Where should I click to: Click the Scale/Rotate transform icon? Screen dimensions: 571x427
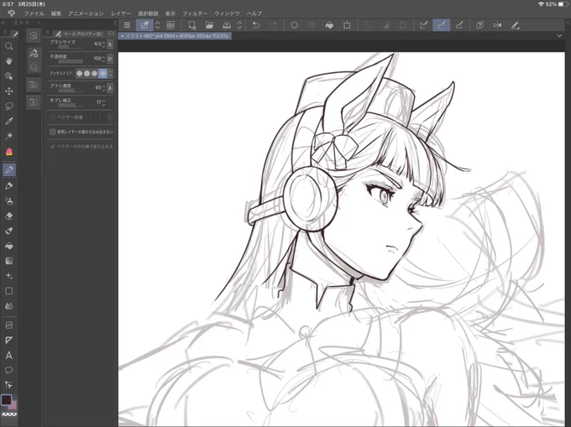click(x=347, y=25)
